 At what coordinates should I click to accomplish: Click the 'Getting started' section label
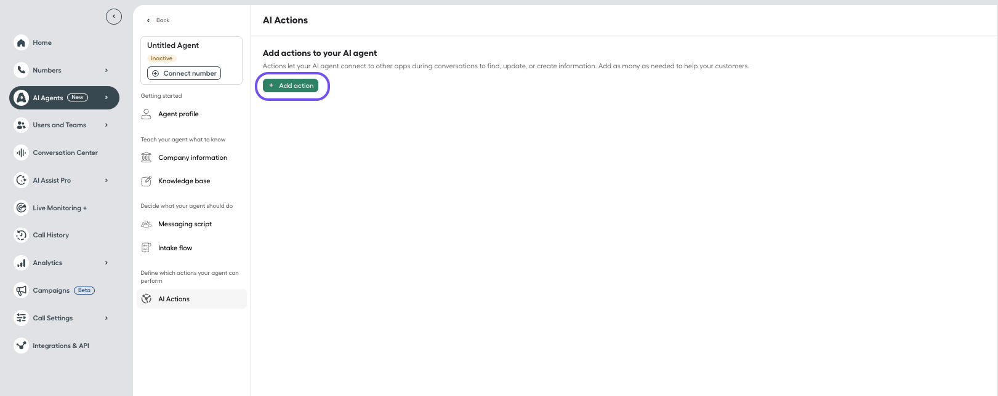click(x=161, y=96)
